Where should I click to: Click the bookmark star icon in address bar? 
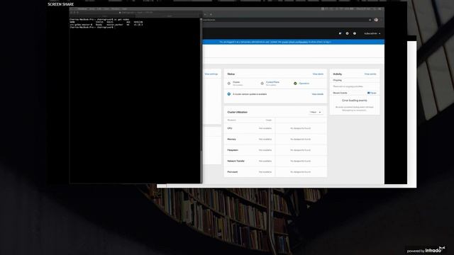point(370,20)
